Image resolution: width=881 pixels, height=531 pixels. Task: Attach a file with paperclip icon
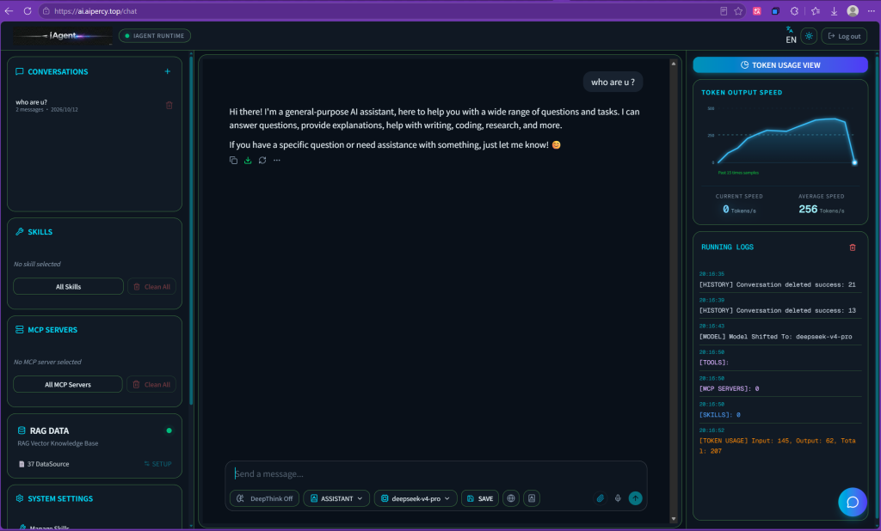(x=600, y=498)
